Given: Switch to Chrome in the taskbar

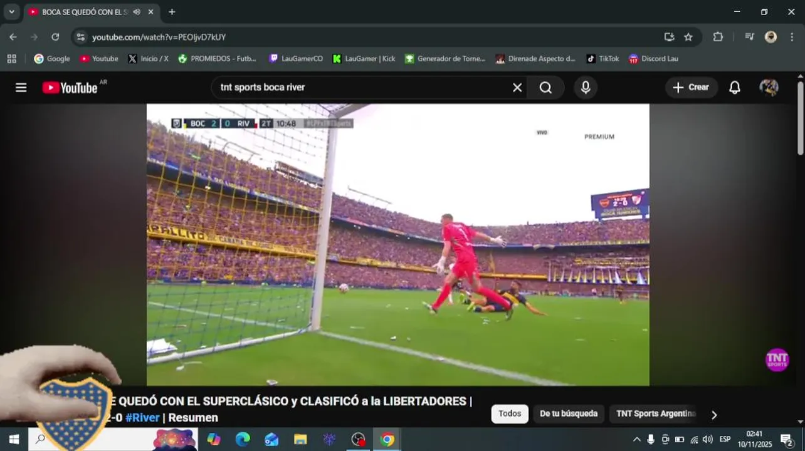Looking at the screenshot, I should (x=387, y=439).
